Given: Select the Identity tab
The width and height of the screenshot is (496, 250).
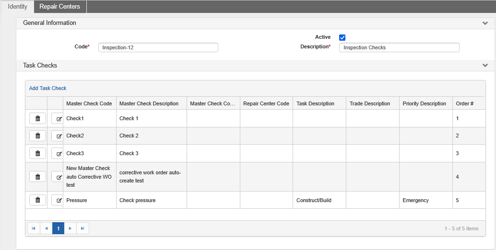Looking at the screenshot, I should tap(17, 7).
